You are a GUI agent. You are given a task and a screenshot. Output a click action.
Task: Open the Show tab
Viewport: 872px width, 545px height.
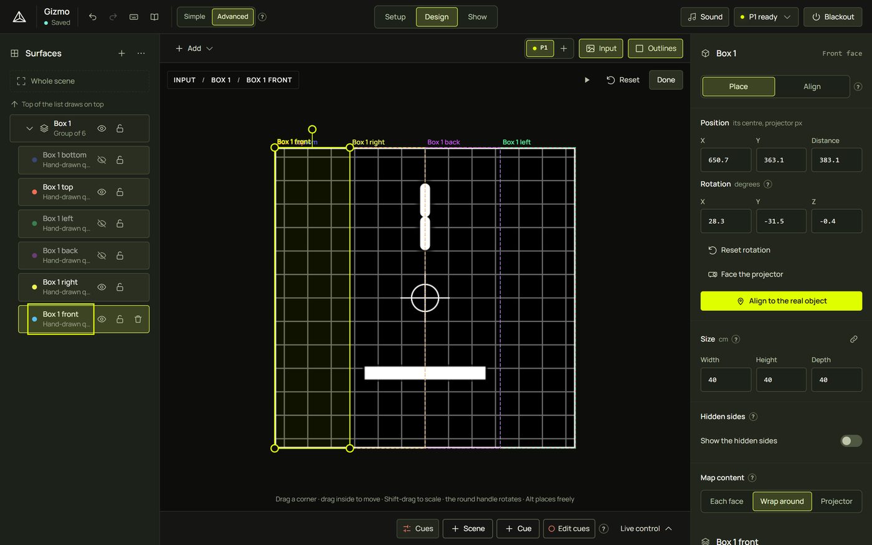(x=477, y=17)
